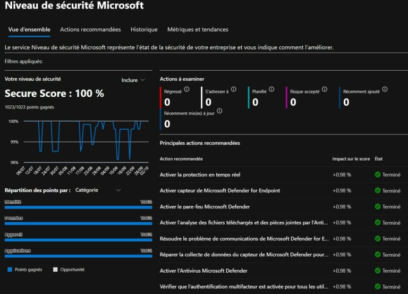Click the Risque accepté count of 0
The width and height of the screenshot is (408, 294).
[293, 102]
